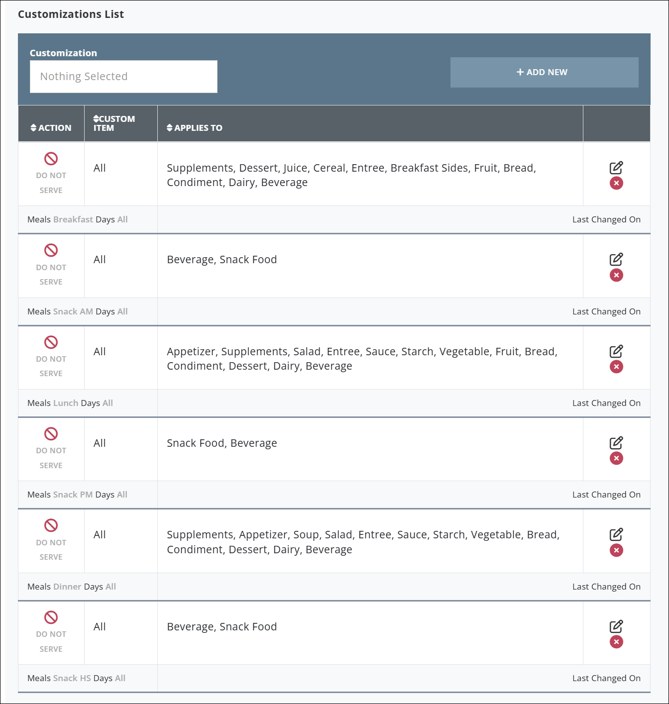The width and height of the screenshot is (669, 704).
Task: Sort by the Action column
Action: pos(51,128)
